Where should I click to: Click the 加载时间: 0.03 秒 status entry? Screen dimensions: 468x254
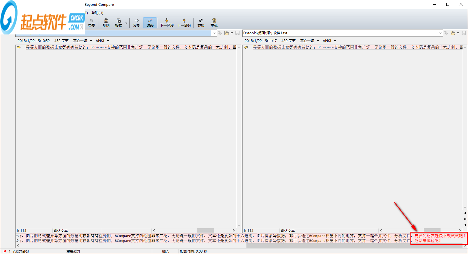pos(194,251)
